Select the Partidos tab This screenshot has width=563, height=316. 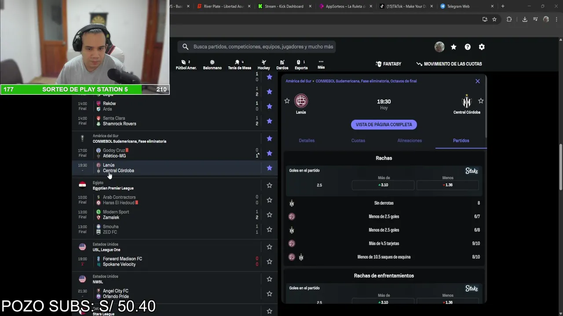click(x=461, y=140)
